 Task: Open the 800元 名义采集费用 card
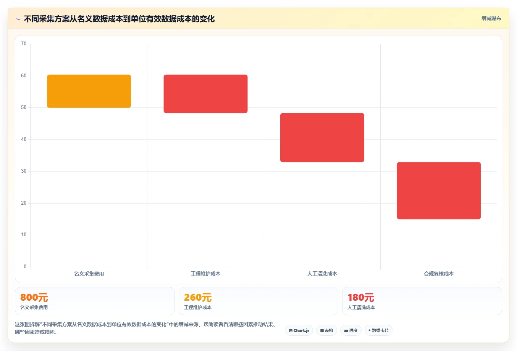(95, 301)
